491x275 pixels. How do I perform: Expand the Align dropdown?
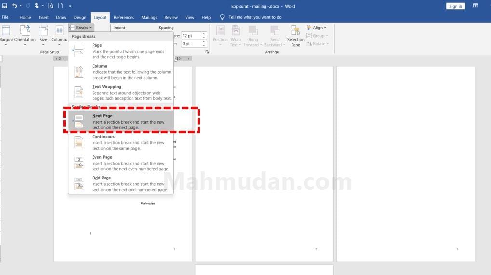[x=317, y=27]
